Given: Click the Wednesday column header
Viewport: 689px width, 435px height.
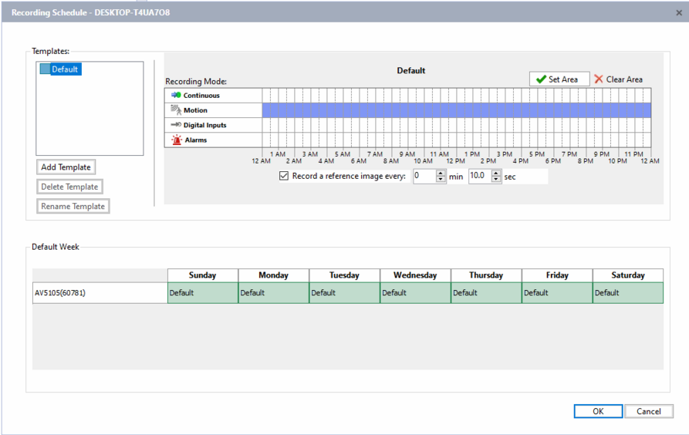Looking at the screenshot, I should point(415,275).
